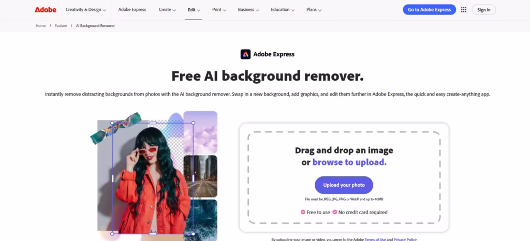Click Upload your photo button
Screen dimensions: 530x241
(344, 185)
